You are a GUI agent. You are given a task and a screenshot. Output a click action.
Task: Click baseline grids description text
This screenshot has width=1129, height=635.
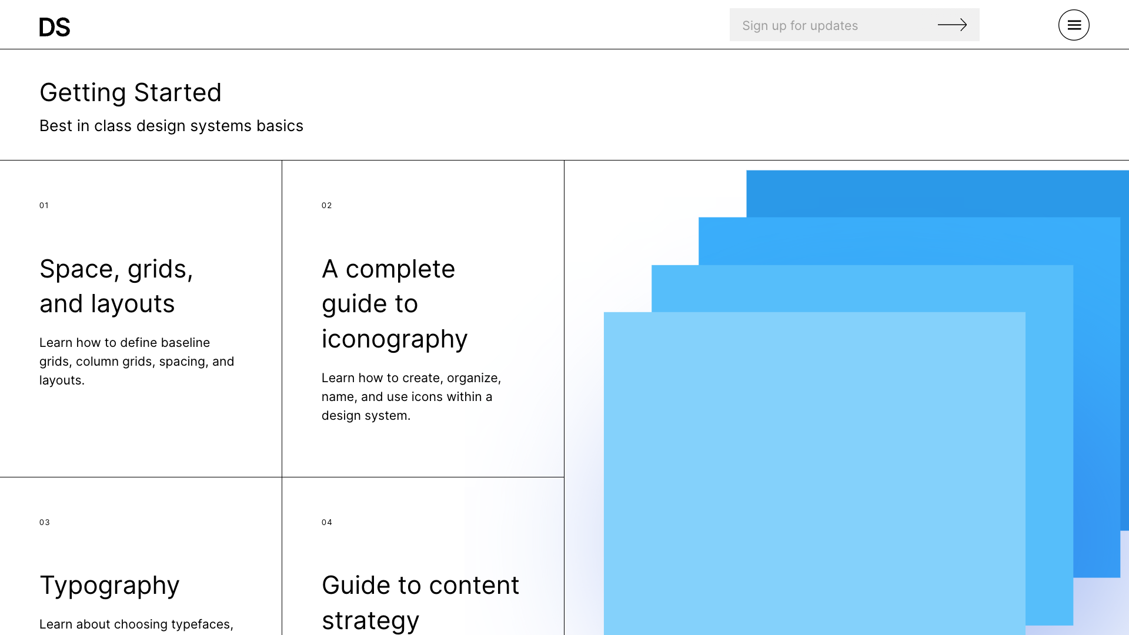pyautogui.click(x=137, y=362)
